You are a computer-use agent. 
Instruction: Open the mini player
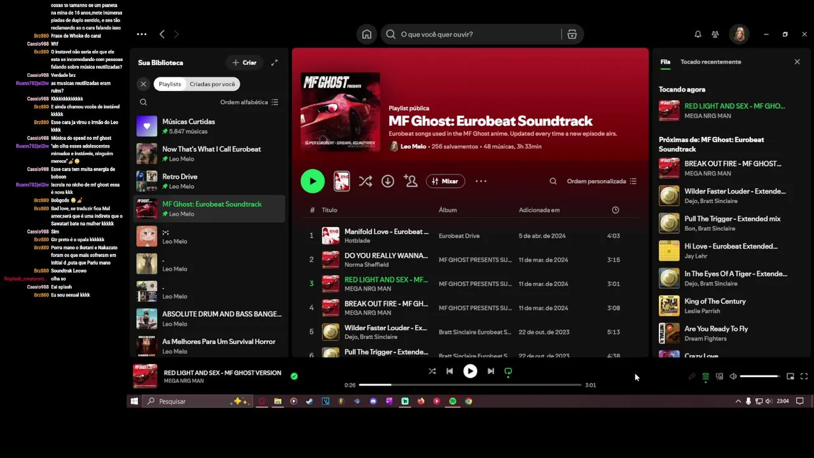790,377
